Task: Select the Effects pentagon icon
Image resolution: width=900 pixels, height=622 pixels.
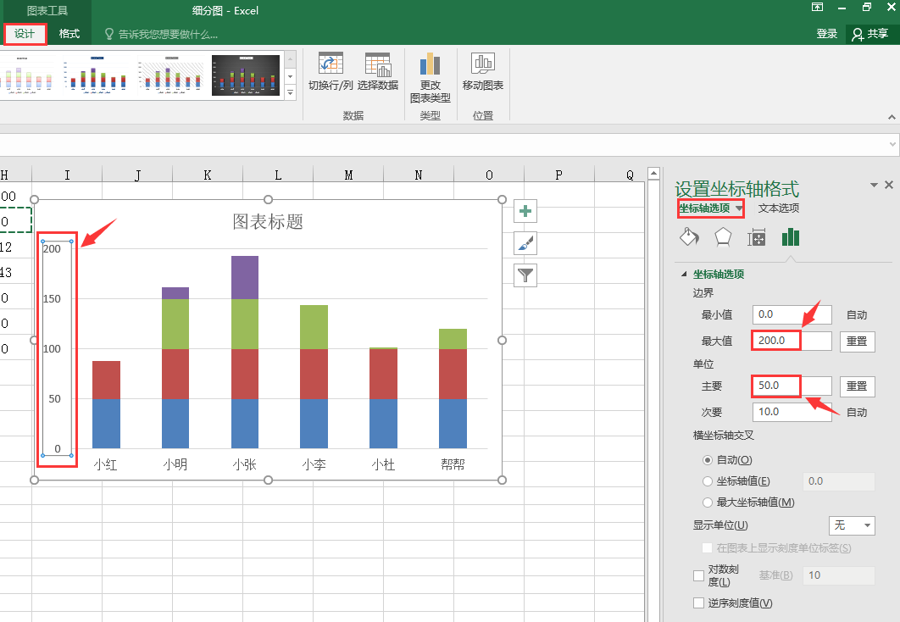Action: 723,236
